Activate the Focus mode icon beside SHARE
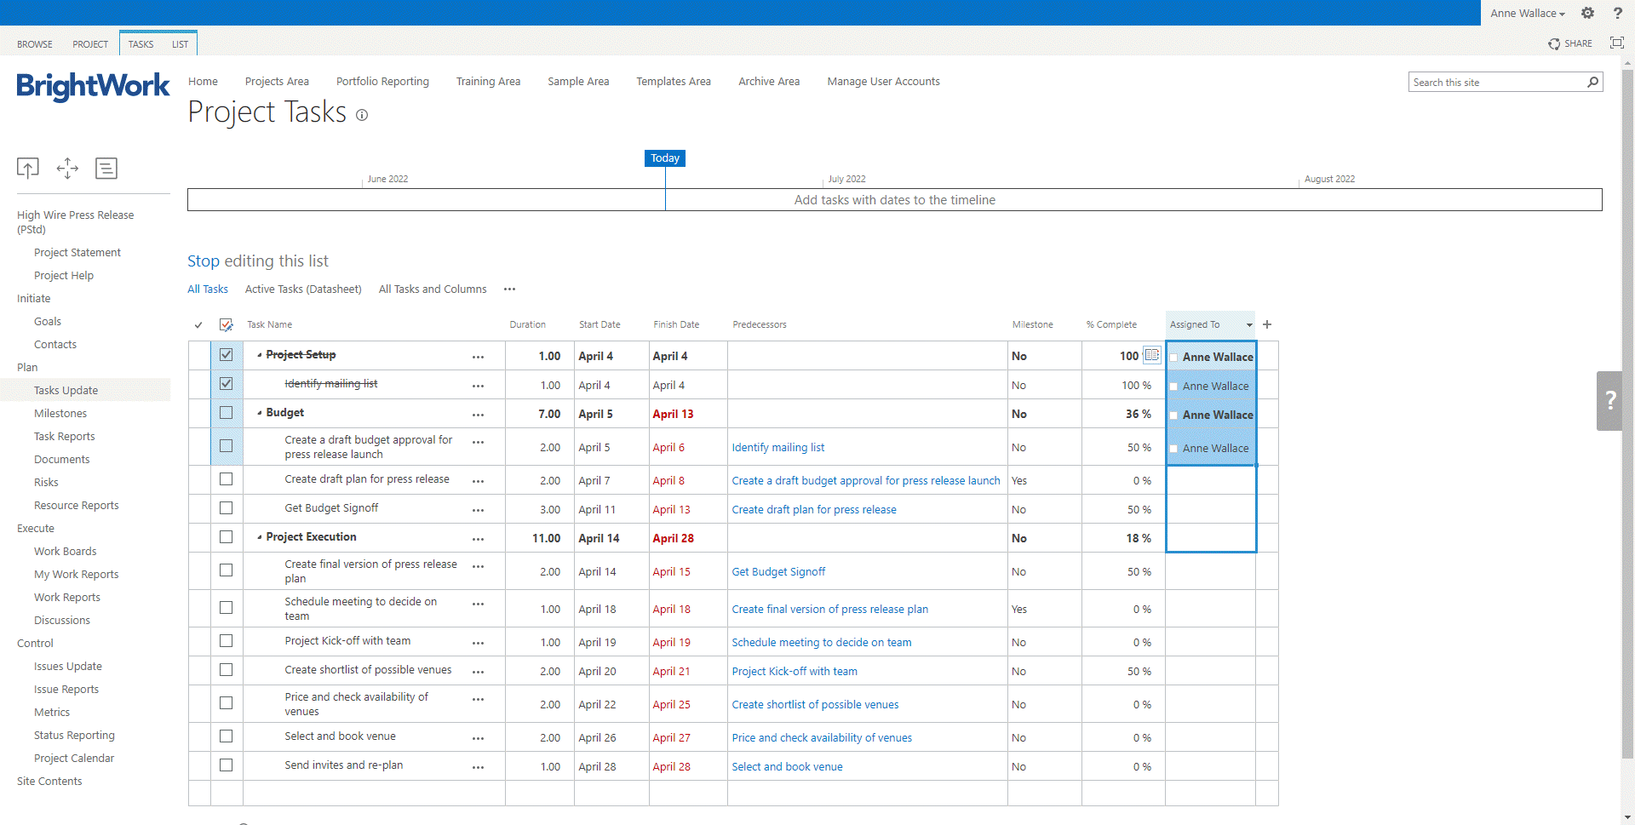The image size is (1635, 825). 1617,43
